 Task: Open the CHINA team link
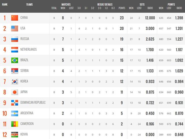(x=24, y=18)
